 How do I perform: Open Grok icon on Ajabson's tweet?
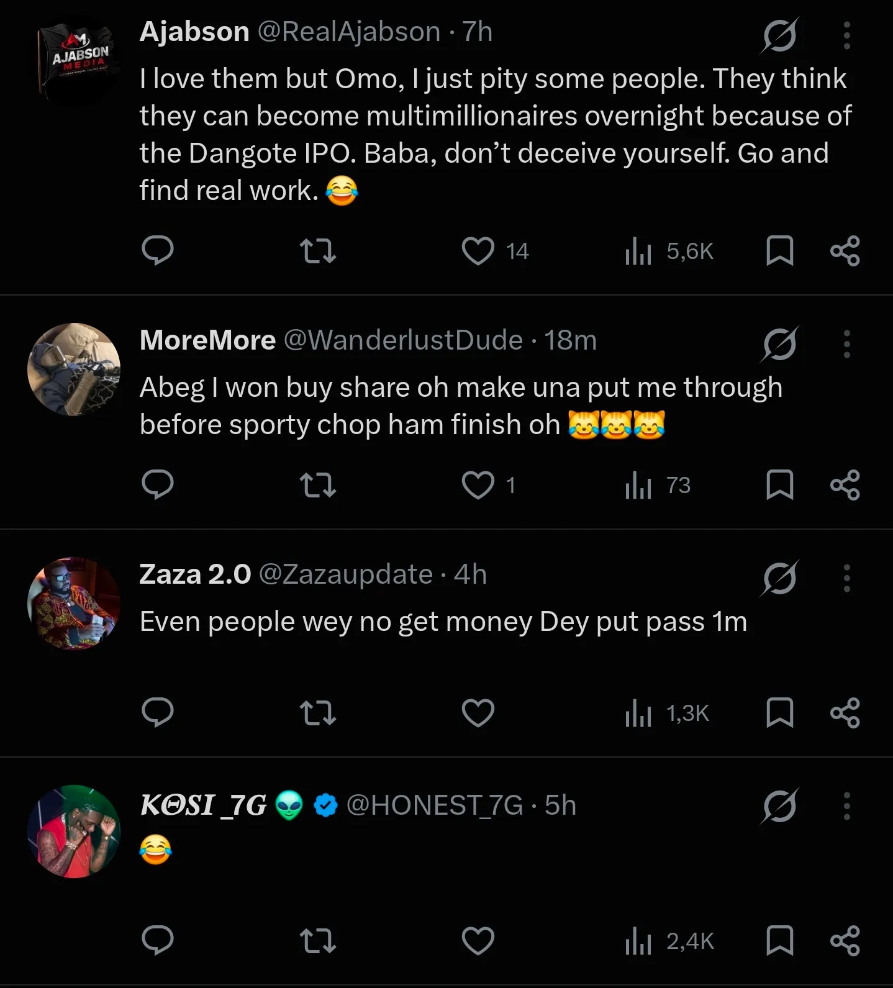click(x=780, y=35)
